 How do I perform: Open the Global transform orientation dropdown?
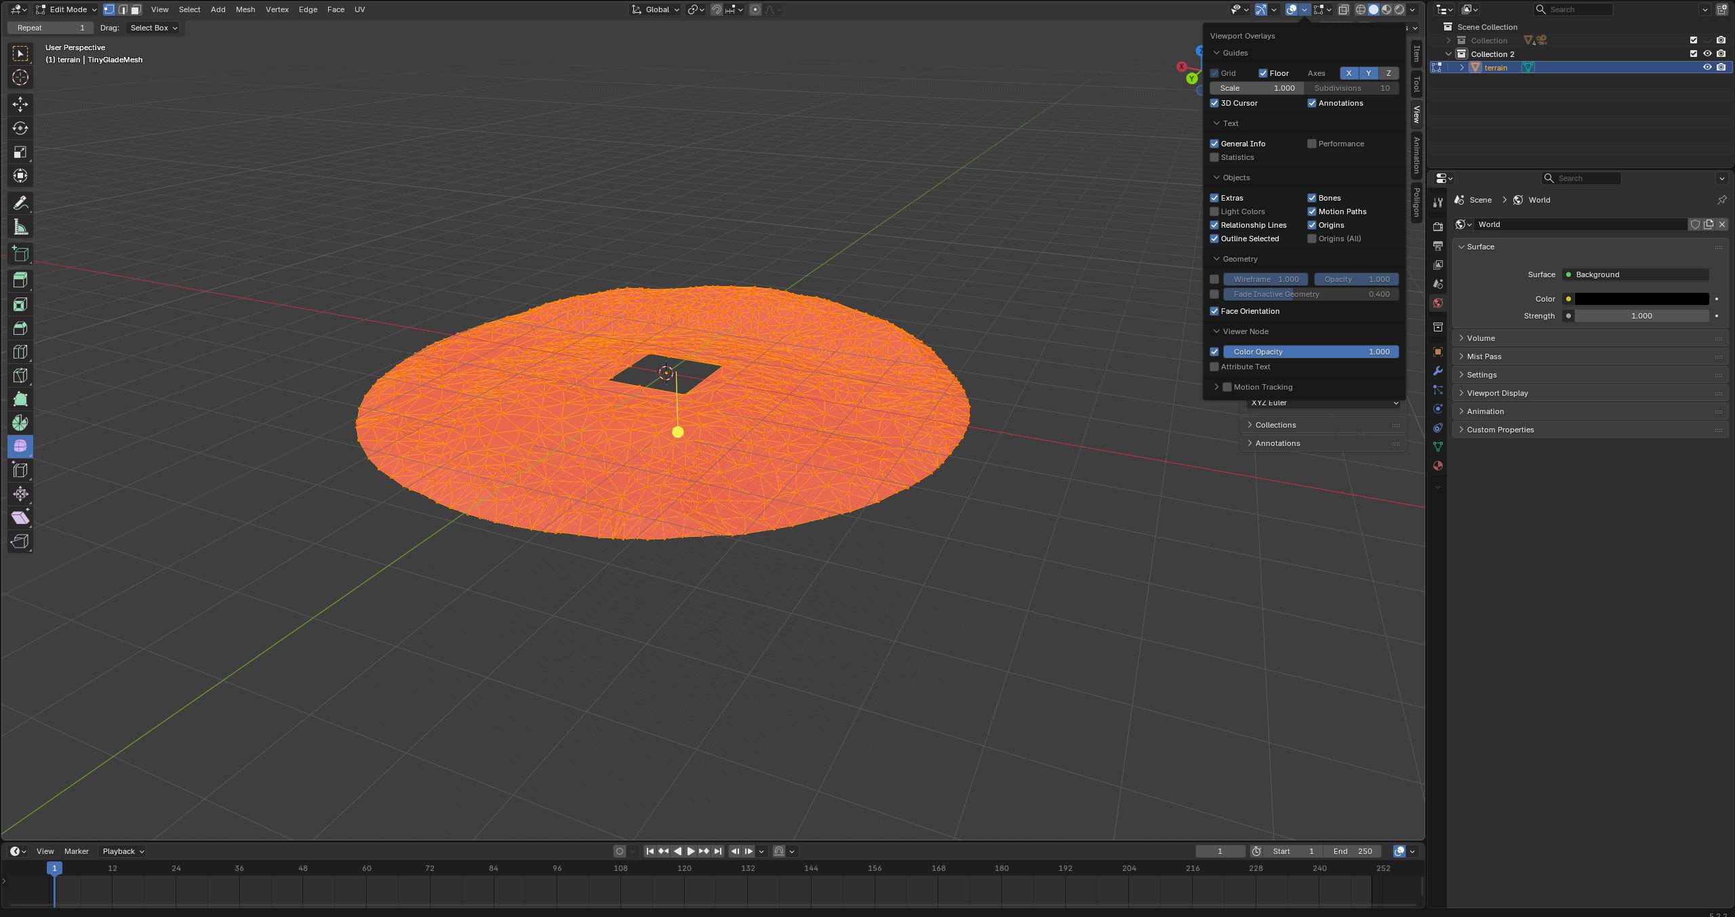point(656,9)
